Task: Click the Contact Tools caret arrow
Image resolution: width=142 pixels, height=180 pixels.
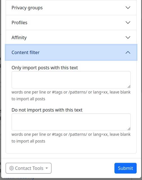Action: point(46,168)
